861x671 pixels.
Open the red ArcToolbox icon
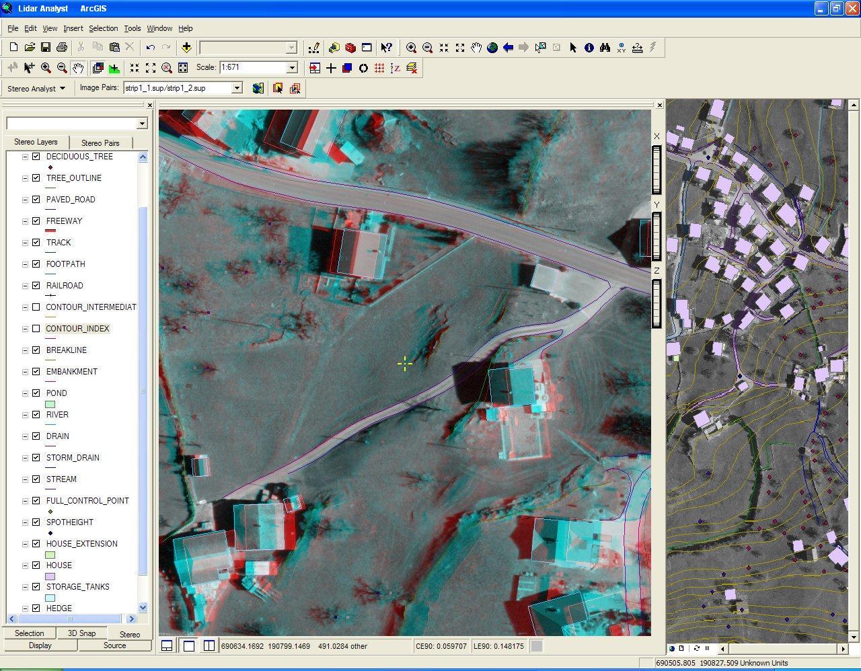[x=350, y=48]
